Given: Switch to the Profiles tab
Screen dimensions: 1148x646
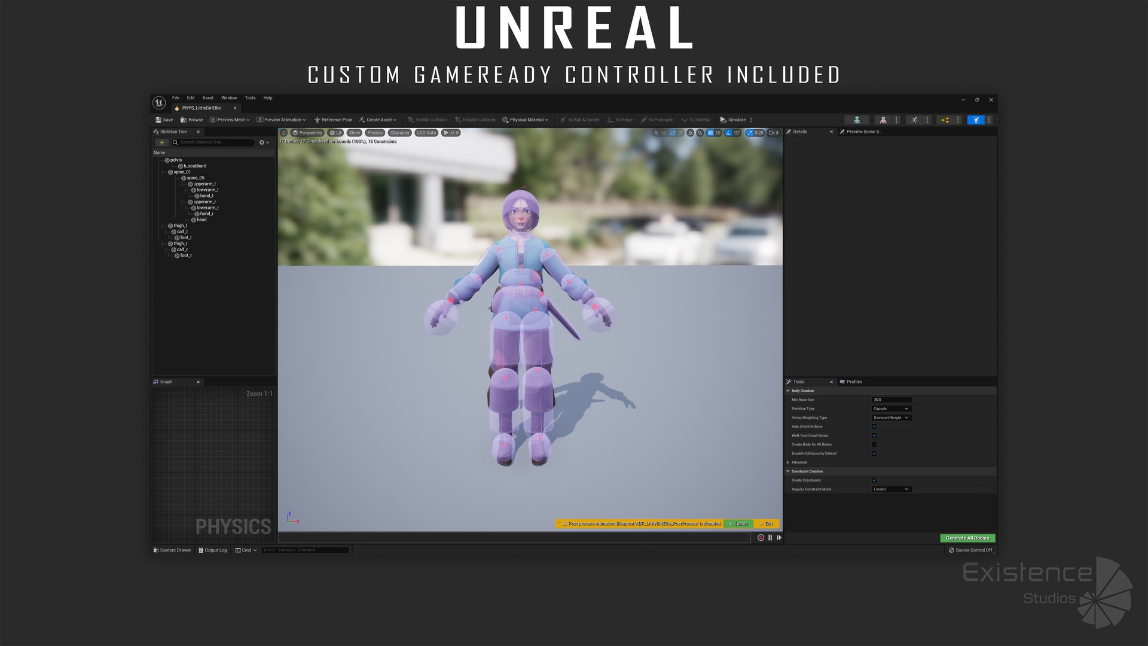Looking at the screenshot, I should click(851, 382).
